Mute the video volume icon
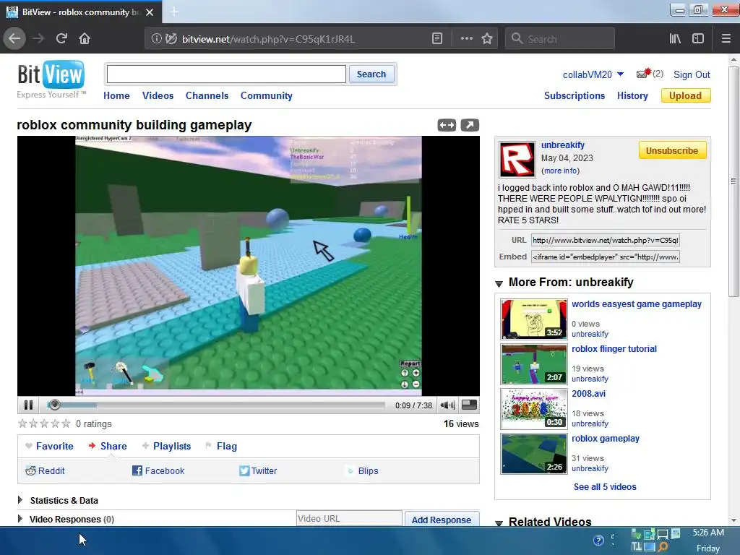 [x=447, y=405]
